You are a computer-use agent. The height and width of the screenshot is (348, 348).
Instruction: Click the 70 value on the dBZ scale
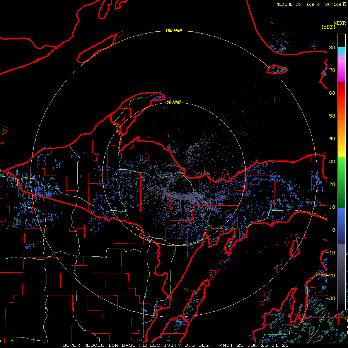tap(332, 70)
